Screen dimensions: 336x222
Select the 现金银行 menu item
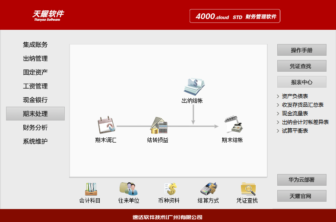[x=35, y=100]
